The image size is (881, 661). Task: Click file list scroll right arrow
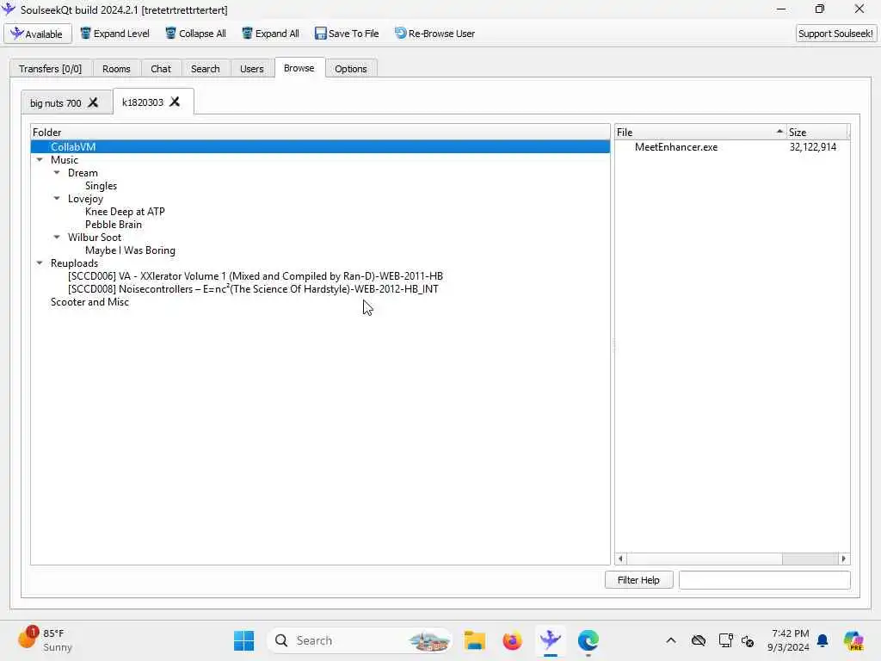[x=843, y=559]
